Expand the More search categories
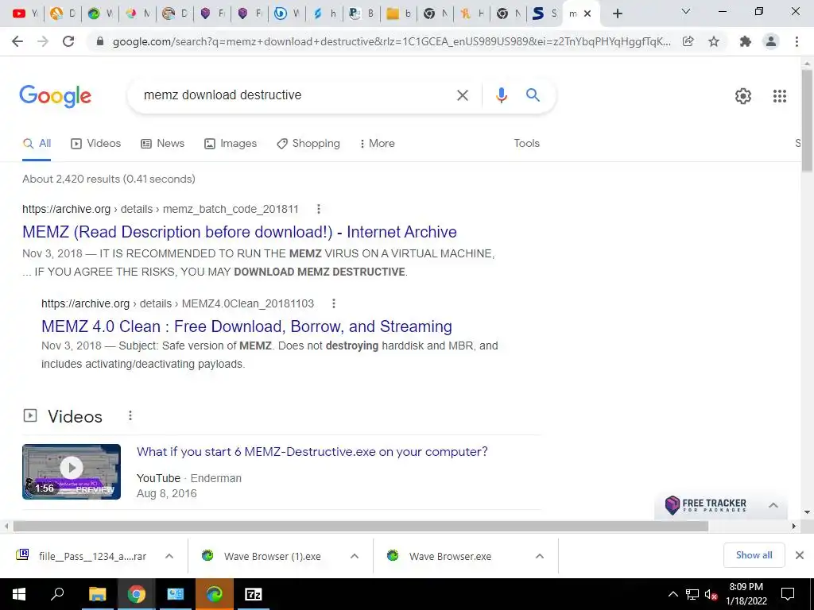814x610 pixels. tap(378, 144)
